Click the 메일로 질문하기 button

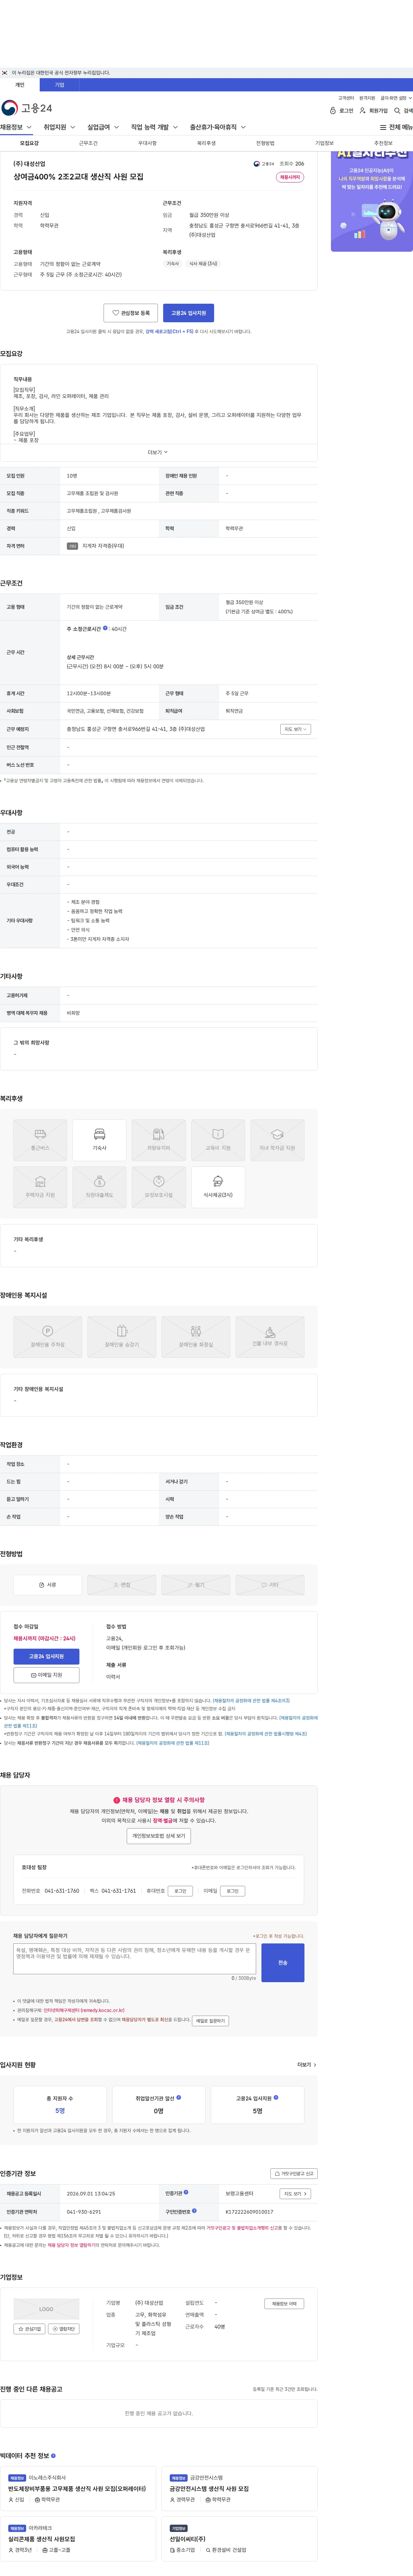tap(210, 2021)
